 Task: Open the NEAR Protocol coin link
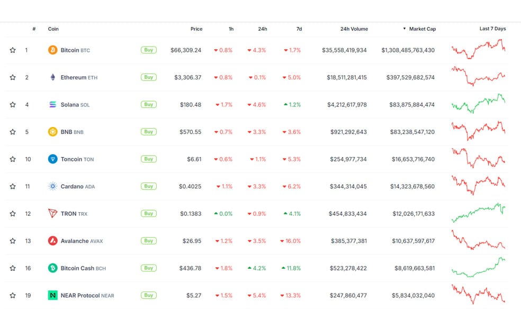coord(87,295)
